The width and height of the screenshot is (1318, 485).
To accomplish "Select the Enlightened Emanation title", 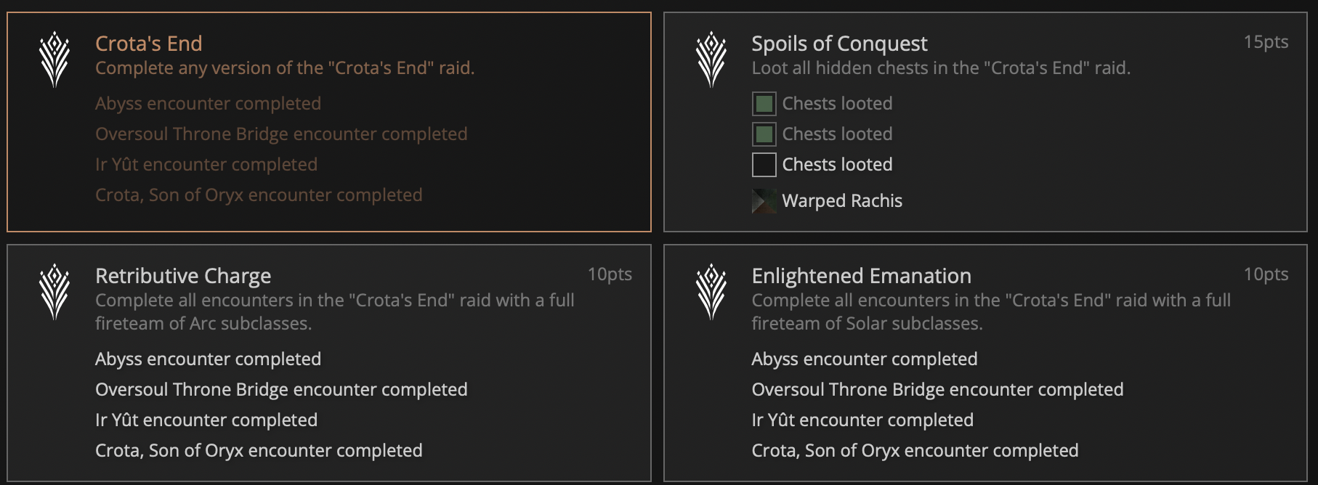I will pos(860,275).
